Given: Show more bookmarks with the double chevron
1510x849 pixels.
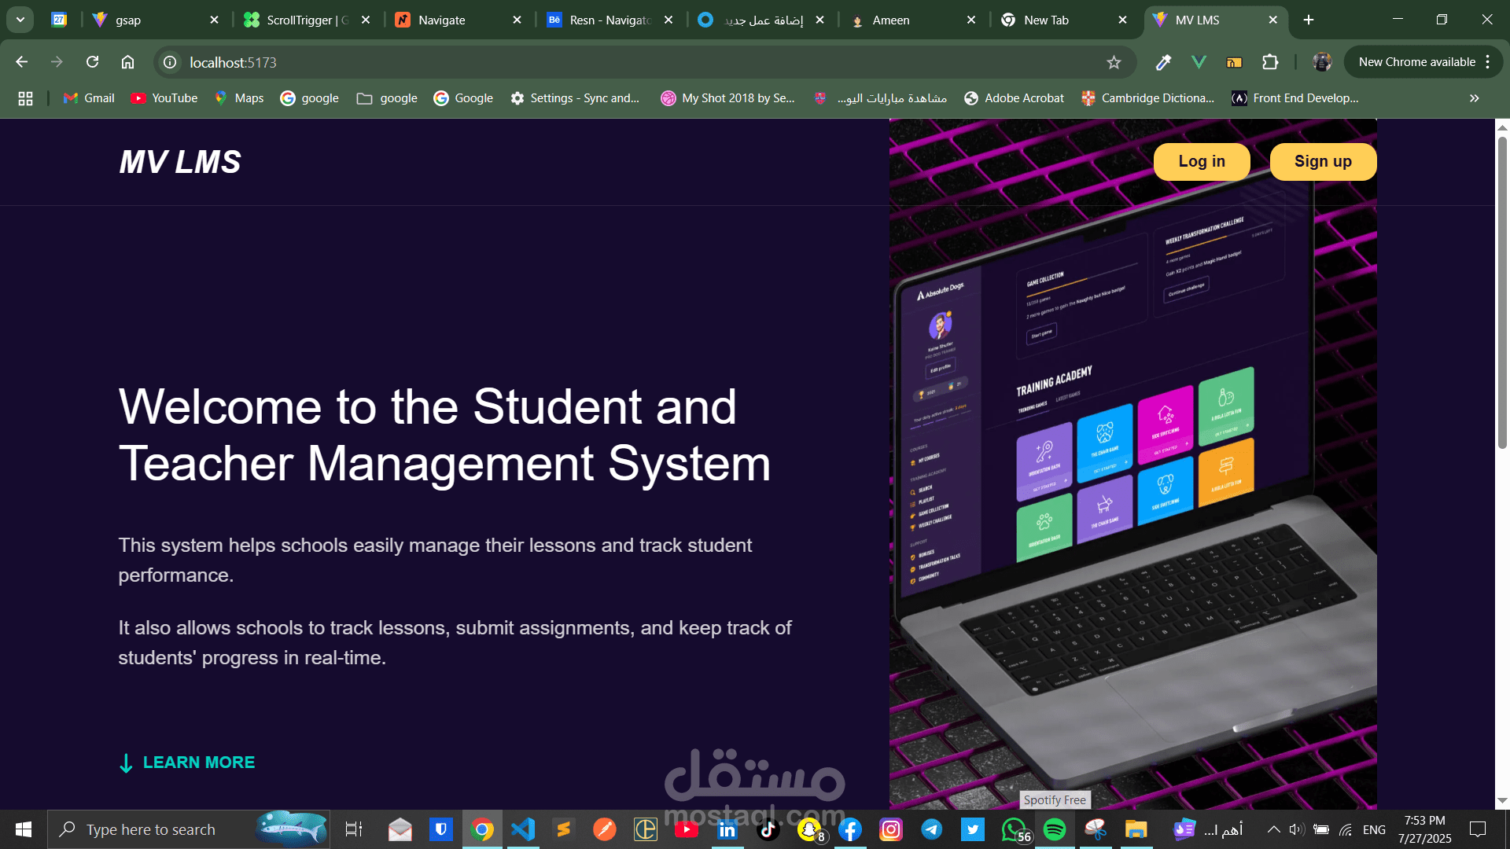Looking at the screenshot, I should coord(1474,98).
